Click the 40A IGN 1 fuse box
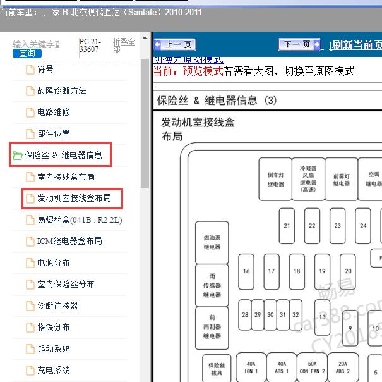The height and width of the screenshot is (382, 382). [251, 367]
